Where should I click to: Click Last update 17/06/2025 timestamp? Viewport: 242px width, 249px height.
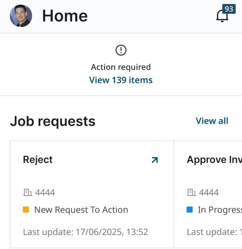coord(85,232)
